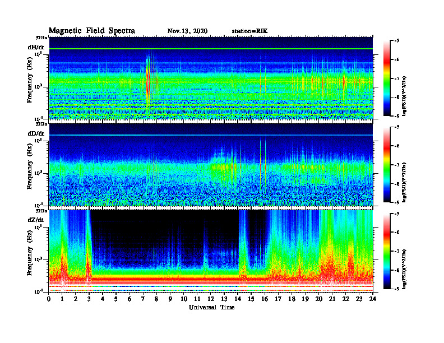Screen dimensions: 444x343
Task: Click hour "16" on the Universal Time axis
Action: (265, 299)
